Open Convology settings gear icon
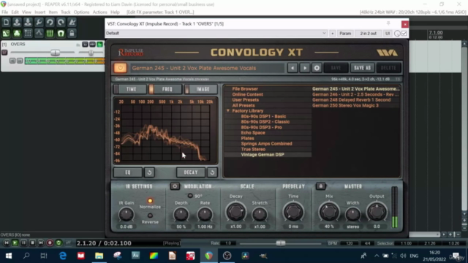468x263 pixels. tap(317, 68)
